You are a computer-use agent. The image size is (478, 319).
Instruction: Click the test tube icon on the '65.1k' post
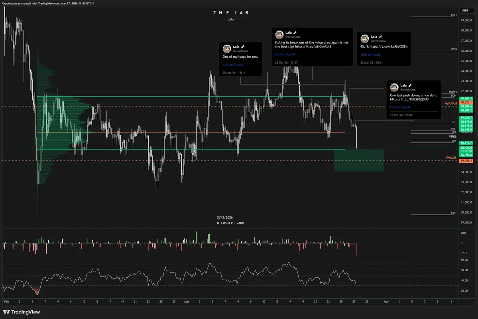(x=380, y=37)
